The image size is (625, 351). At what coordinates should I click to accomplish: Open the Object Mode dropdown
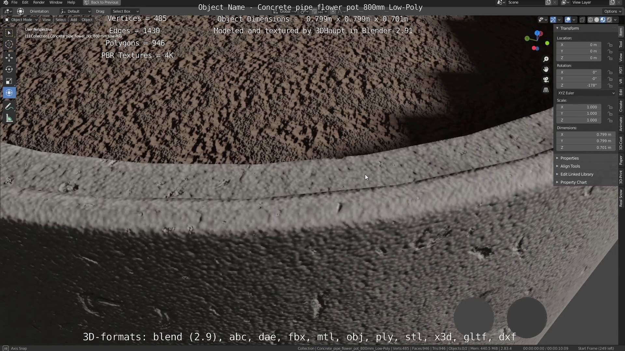click(21, 20)
